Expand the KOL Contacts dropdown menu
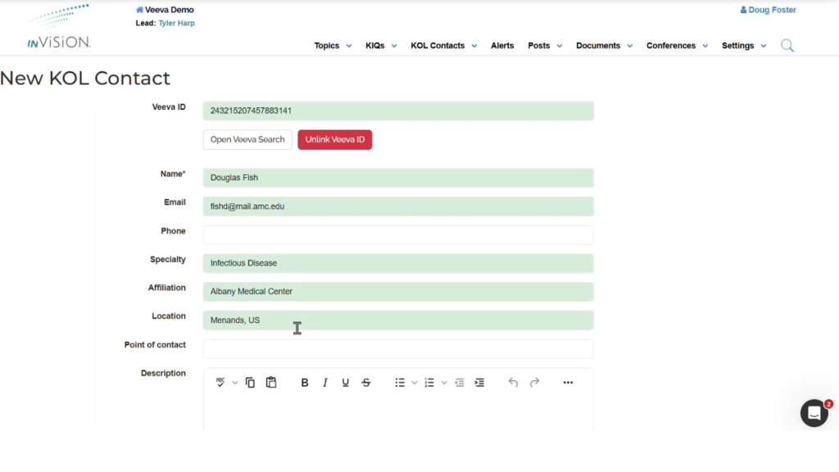Image resolution: width=839 pixels, height=472 pixels. tap(443, 46)
